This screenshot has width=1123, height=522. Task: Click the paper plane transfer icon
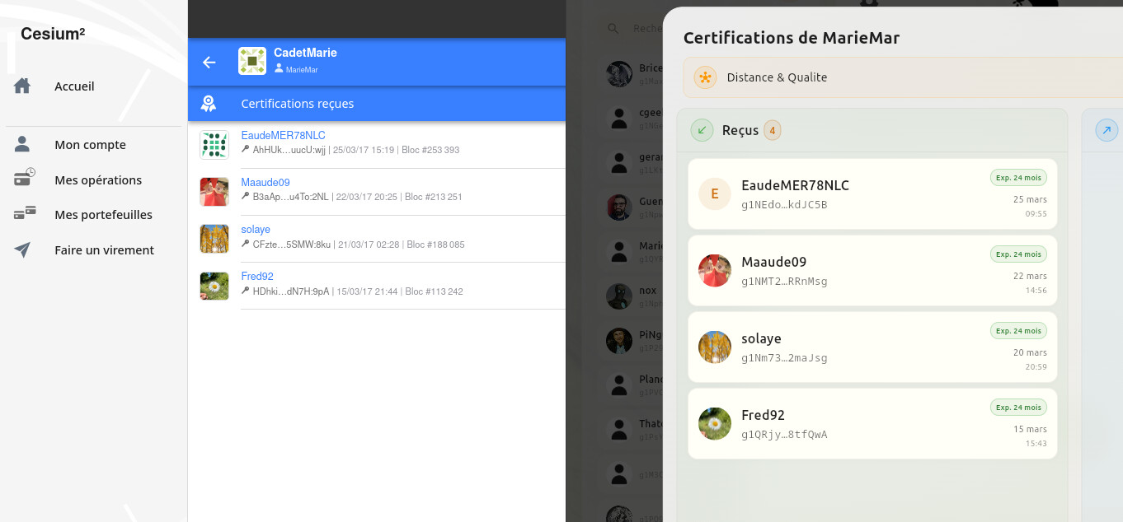coord(22,250)
